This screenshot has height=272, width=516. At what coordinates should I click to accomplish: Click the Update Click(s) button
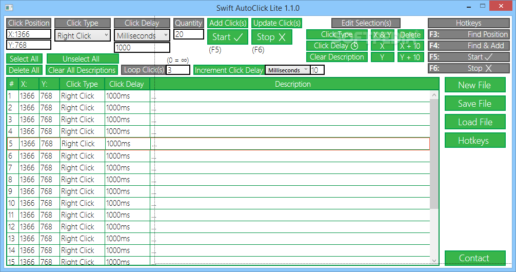[277, 23]
